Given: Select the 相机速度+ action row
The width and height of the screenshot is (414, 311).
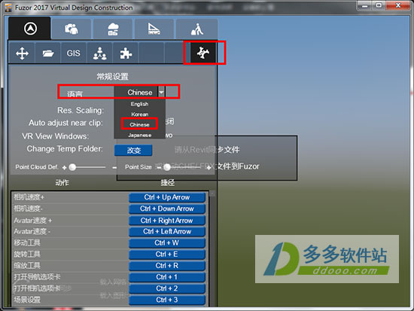Looking at the screenshot, I should tap(70, 197).
